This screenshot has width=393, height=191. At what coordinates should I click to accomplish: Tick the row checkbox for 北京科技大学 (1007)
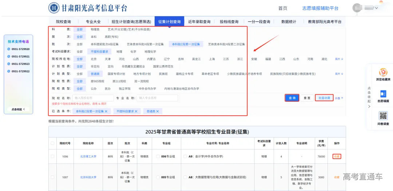pyautogui.click(x=52, y=177)
